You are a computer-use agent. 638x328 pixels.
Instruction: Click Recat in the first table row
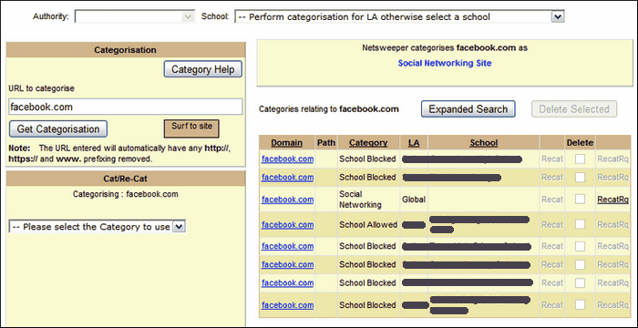coord(552,159)
